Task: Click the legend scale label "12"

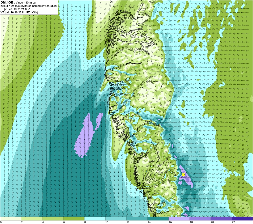Action: [x=128, y=222]
